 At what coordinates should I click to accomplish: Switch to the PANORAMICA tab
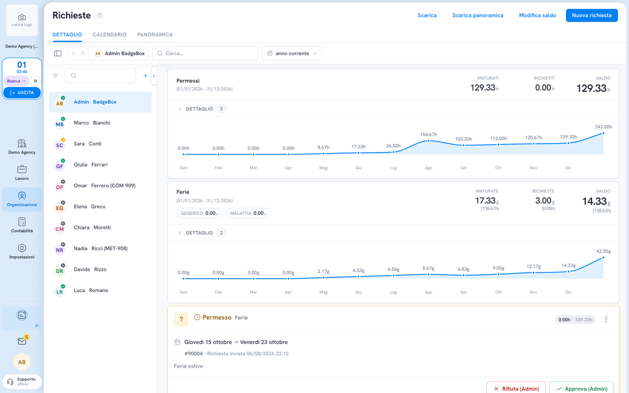point(155,35)
